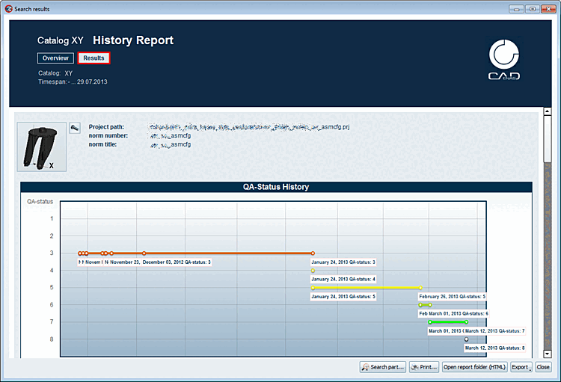Select the March 12, 2013 QA-status 8 point
The image size is (561, 382).
466,339
